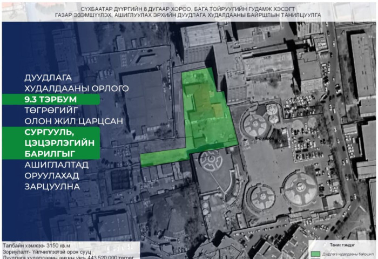Click the green highlighted auction plot on map
The image size is (378, 259).
207,115
